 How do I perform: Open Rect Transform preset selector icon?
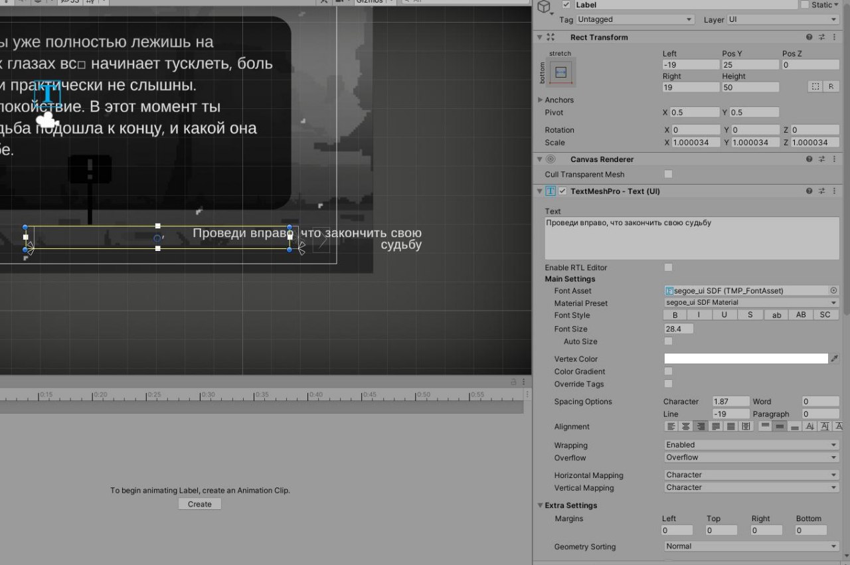[x=821, y=37]
